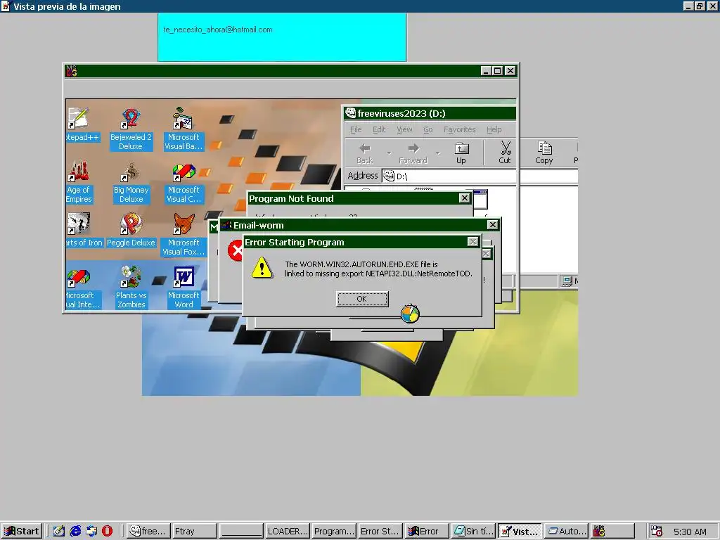Close the Program Not Found dialog
This screenshot has height=540, width=720.
[x=465, y=198]
